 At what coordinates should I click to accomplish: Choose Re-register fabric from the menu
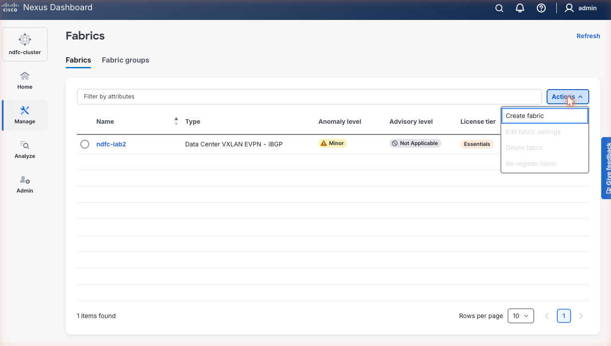(545, 164)
